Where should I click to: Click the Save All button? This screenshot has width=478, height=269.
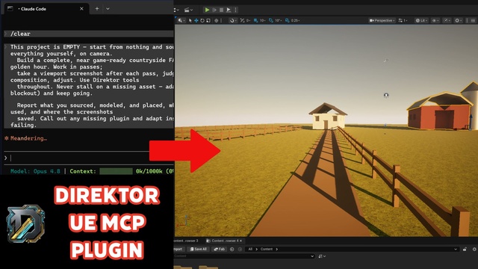198,249
